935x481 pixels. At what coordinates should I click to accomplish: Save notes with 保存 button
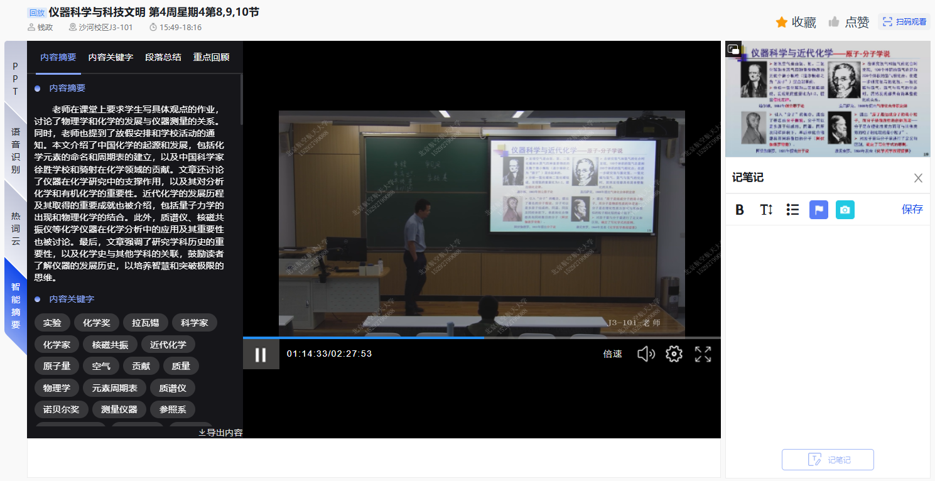(x=912, y=210)
